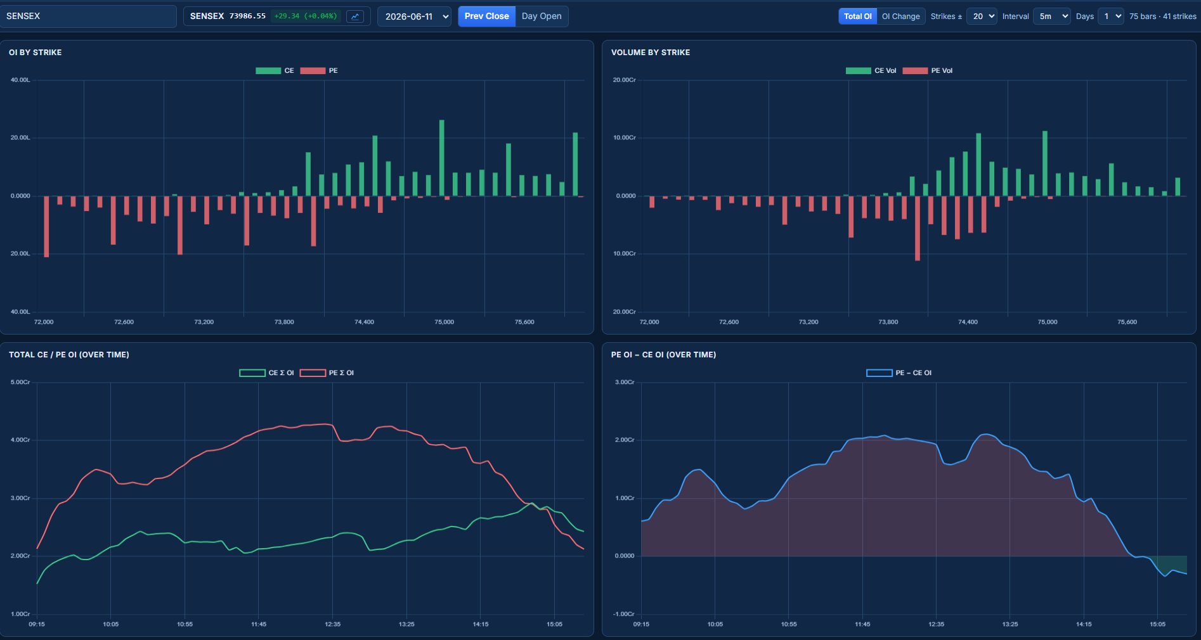Click the 15:05 time label in PE − CE OI chart
The height and width of the screenshot is (640, 1201).
pos(1157,625)
